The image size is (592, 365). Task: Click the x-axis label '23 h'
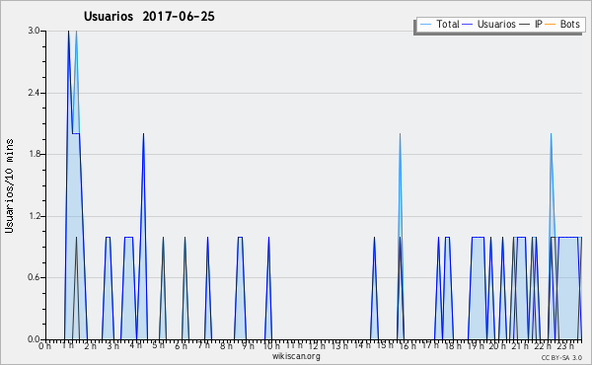click(x=566, y=346)
